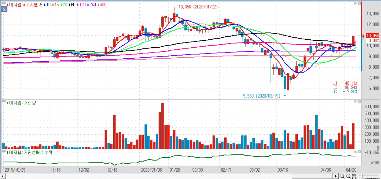Screen dimensions: 381x179
Task: Select the 20-day moving average legend
Action: pyautogui.click(x=64, y=5)
